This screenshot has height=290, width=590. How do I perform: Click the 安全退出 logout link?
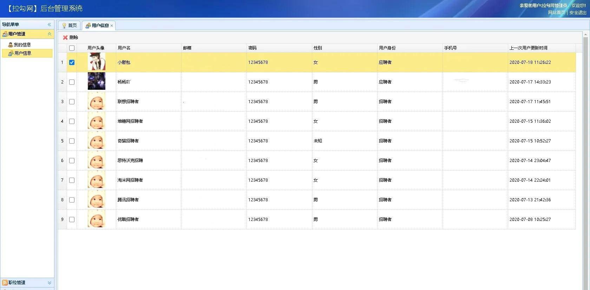tap(578, 13)
